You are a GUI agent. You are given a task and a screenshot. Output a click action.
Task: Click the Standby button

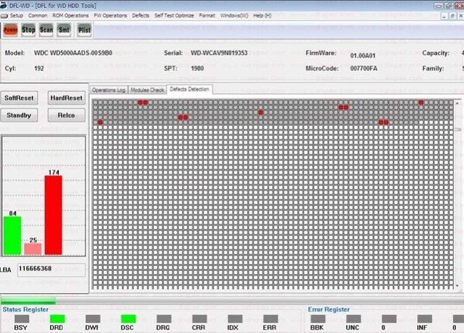(x=19, y=116)
